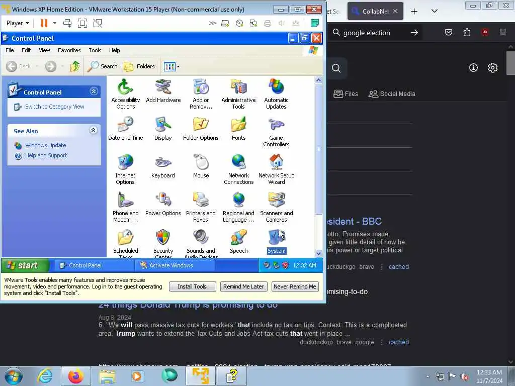The height and width of the screenshot is (386, 515).
Task: Toggle the Folders pane button
Action: click(139, 66)
